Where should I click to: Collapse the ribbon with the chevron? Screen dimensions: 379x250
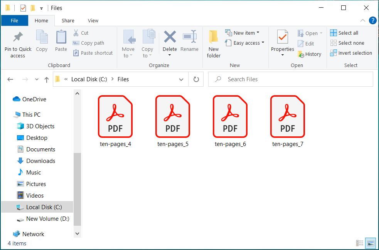point(363,21)
